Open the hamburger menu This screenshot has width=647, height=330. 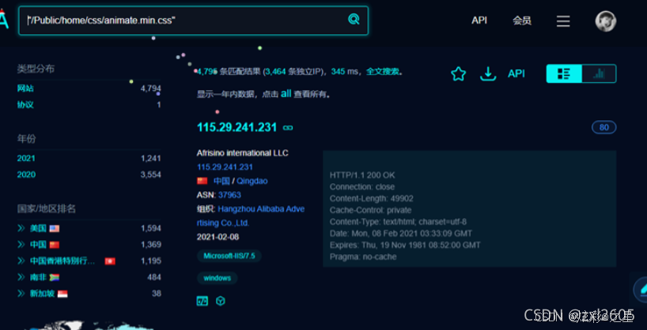[x=563, y=21]
